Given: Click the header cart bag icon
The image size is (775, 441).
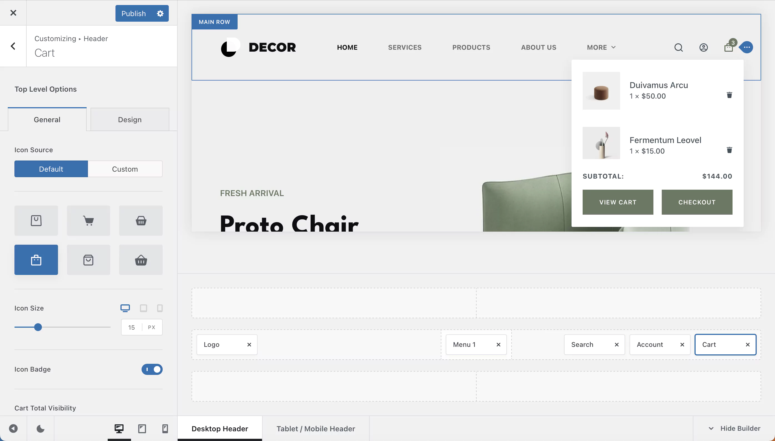Looking at the screenshot, I should point(728,47).
